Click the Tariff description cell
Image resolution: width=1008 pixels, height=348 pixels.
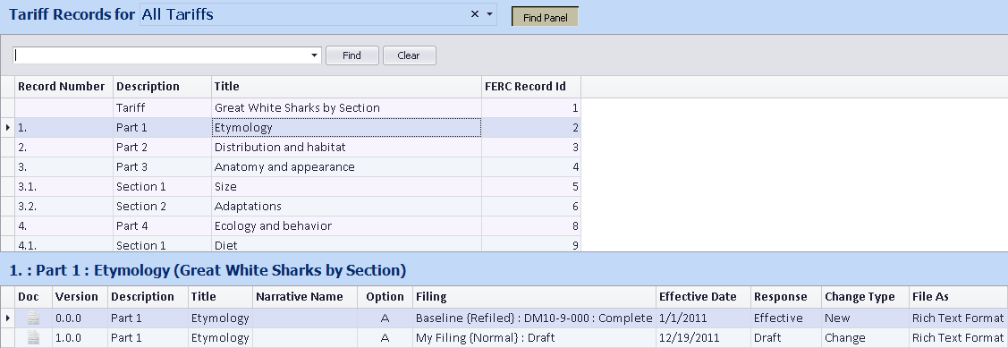click(163, 108)
